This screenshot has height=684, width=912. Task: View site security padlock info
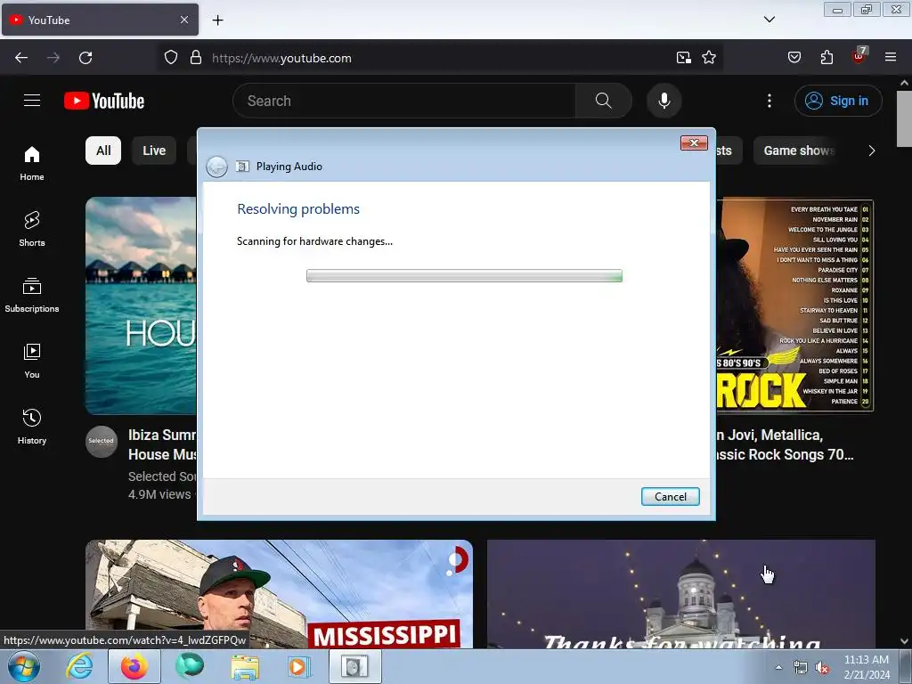[x=196, y=58]
